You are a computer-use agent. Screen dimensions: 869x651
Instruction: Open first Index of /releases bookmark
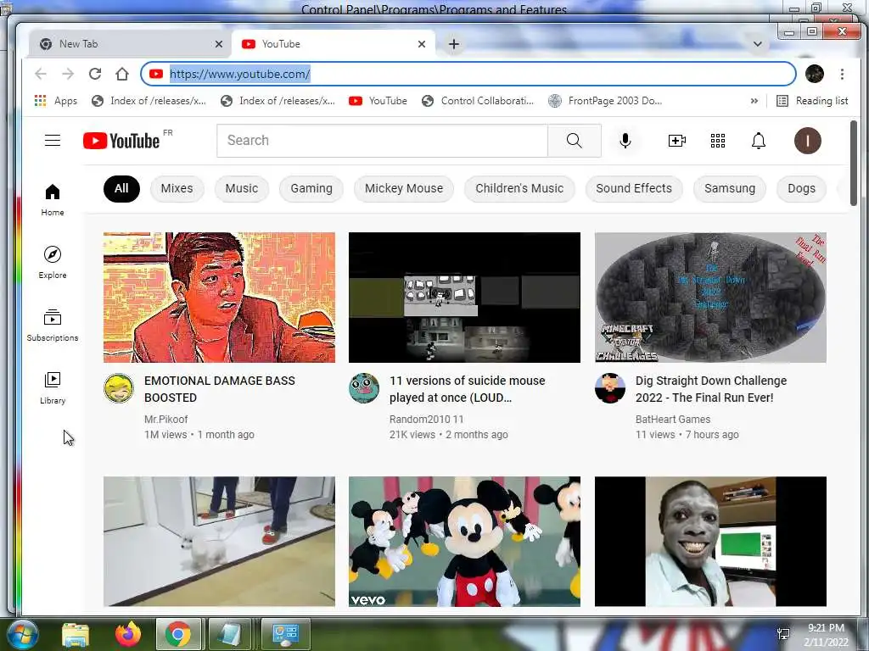pos(149,101)
